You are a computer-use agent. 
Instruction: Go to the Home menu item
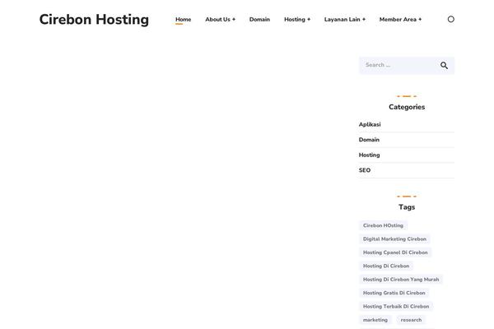(183, 20)
